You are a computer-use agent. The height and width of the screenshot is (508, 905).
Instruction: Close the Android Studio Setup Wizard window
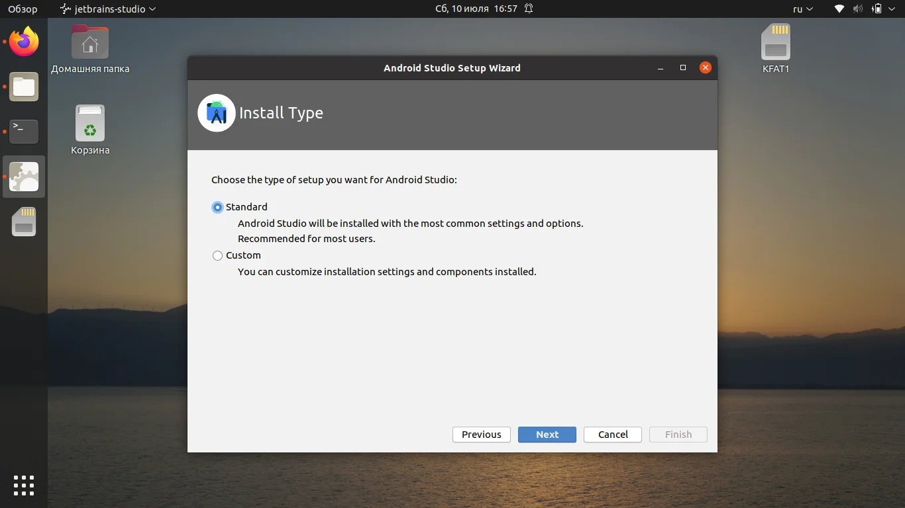(x=706, y=68)
